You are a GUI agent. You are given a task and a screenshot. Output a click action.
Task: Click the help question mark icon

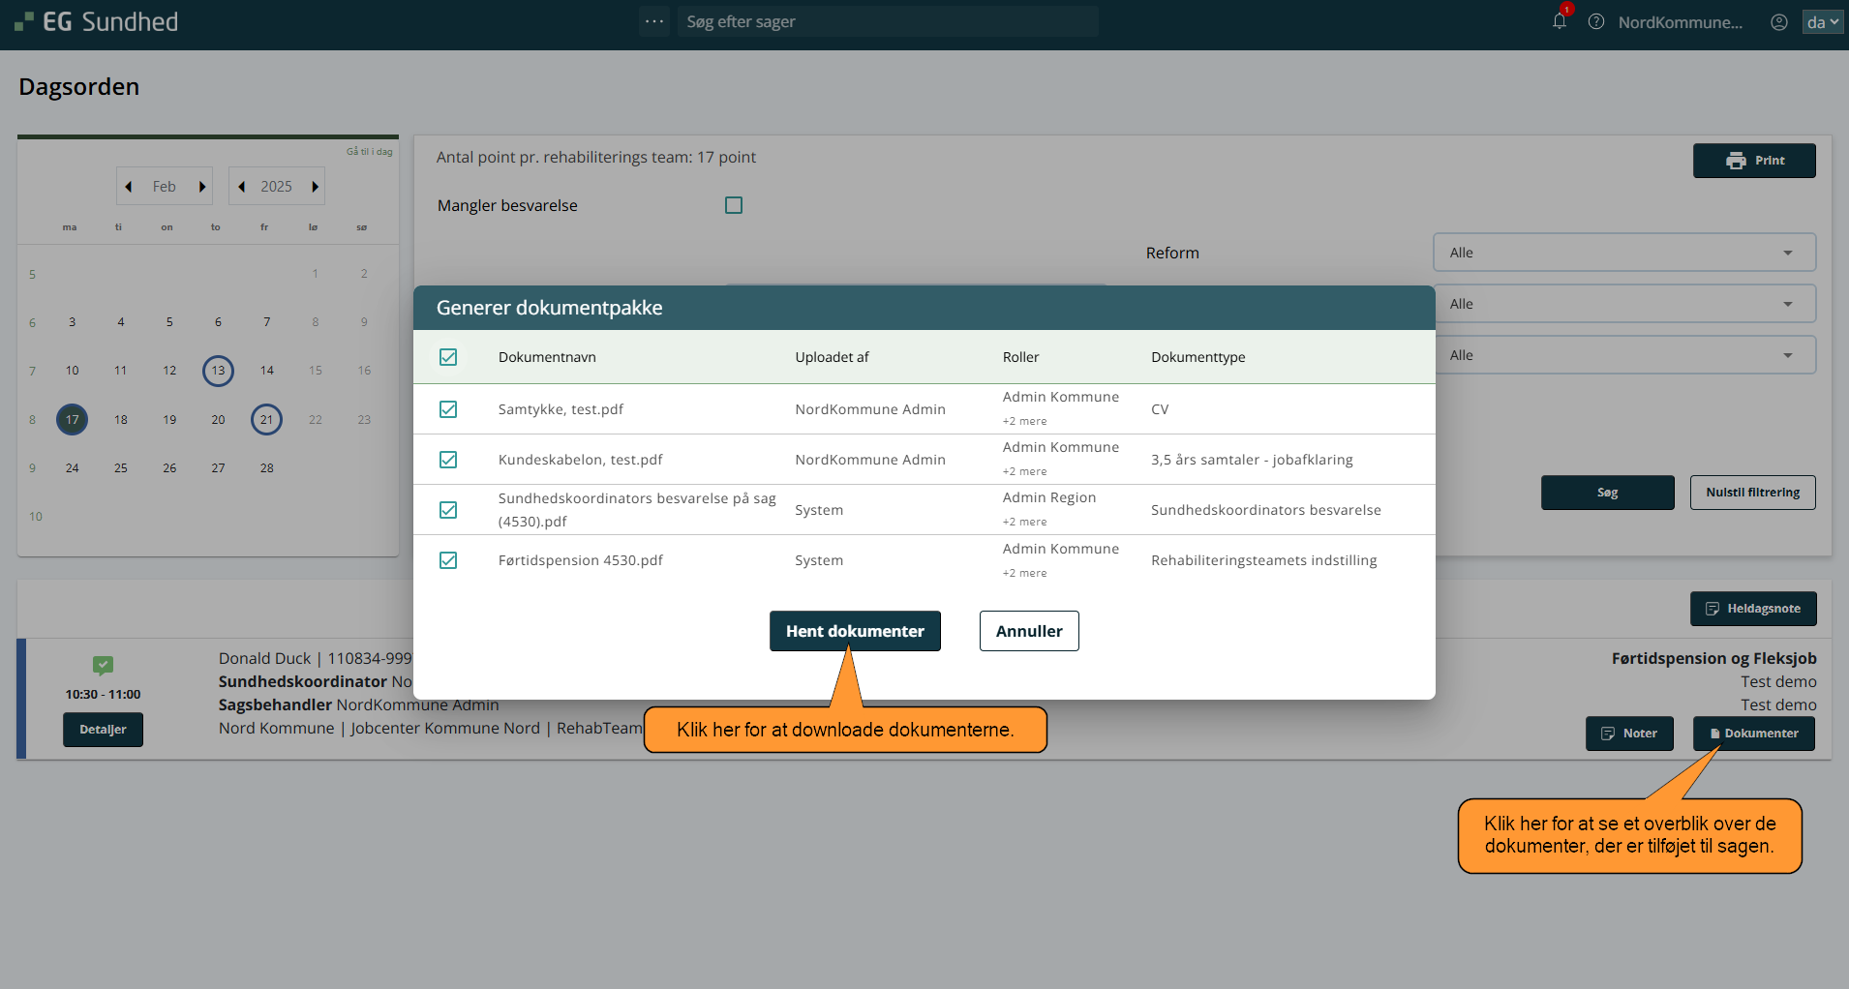1596,22
